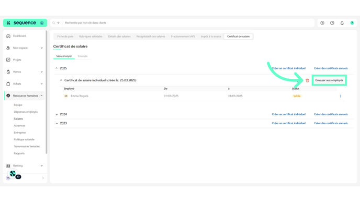The image size is (360, 202).
Task: Click the plus add icon in top bar
Action: [322, 23]
